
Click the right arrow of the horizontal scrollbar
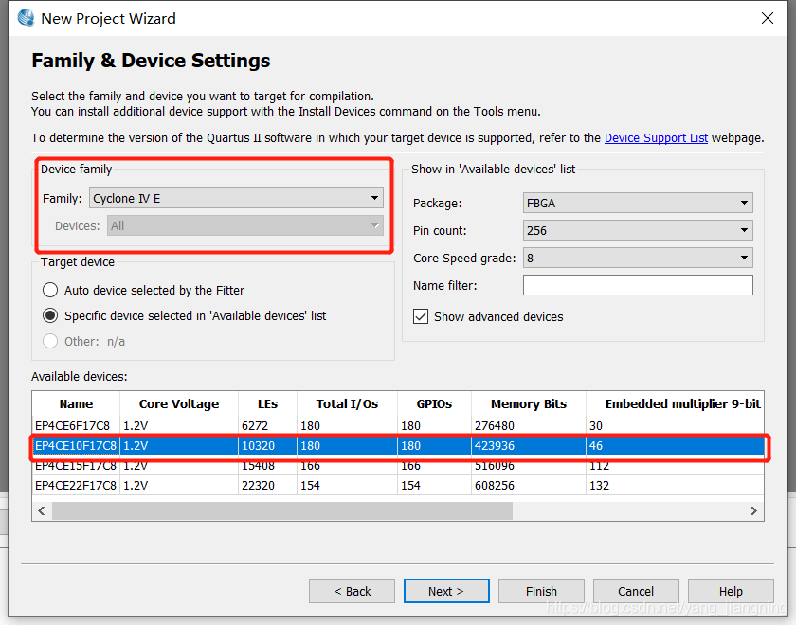[x=753, y=510]
